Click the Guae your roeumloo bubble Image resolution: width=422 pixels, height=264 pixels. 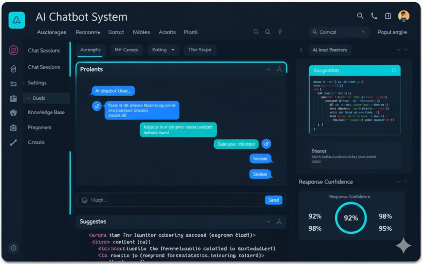236,144
